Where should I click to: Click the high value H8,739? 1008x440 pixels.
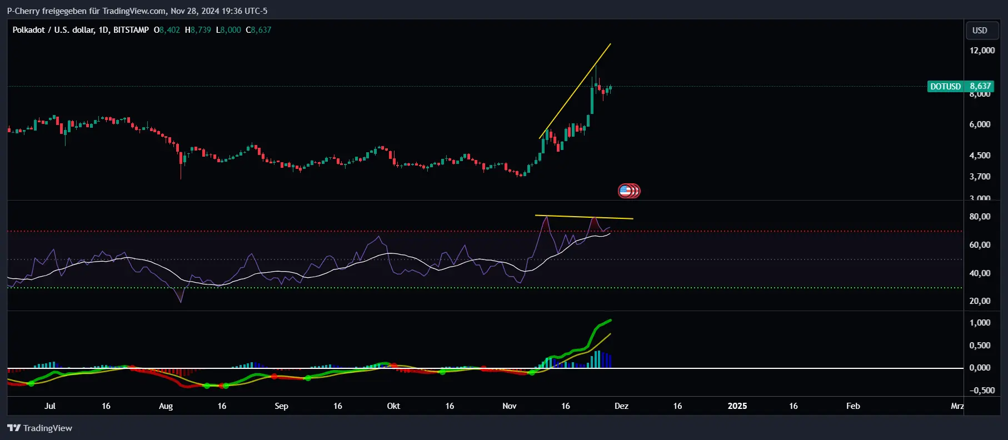pyautogui.click(x=198, y=30)
